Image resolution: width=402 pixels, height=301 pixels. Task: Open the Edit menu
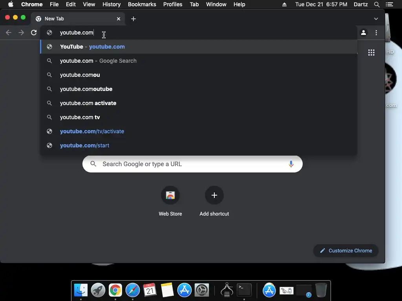pos(71,4)
